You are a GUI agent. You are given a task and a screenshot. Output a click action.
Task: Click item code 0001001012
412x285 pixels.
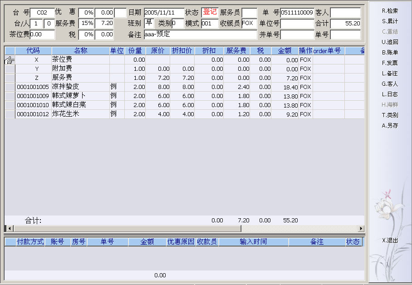[x=33, y=114]
